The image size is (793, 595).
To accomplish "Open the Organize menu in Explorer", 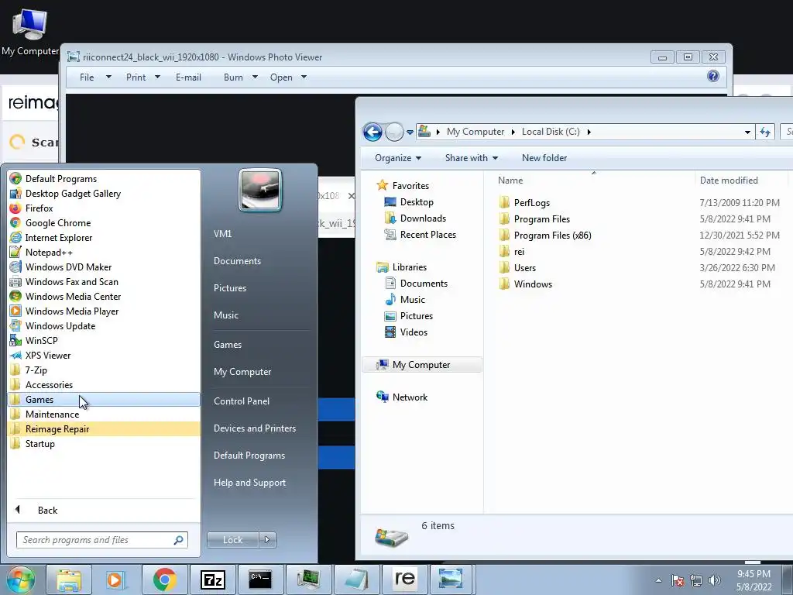I will click(398, 158).
